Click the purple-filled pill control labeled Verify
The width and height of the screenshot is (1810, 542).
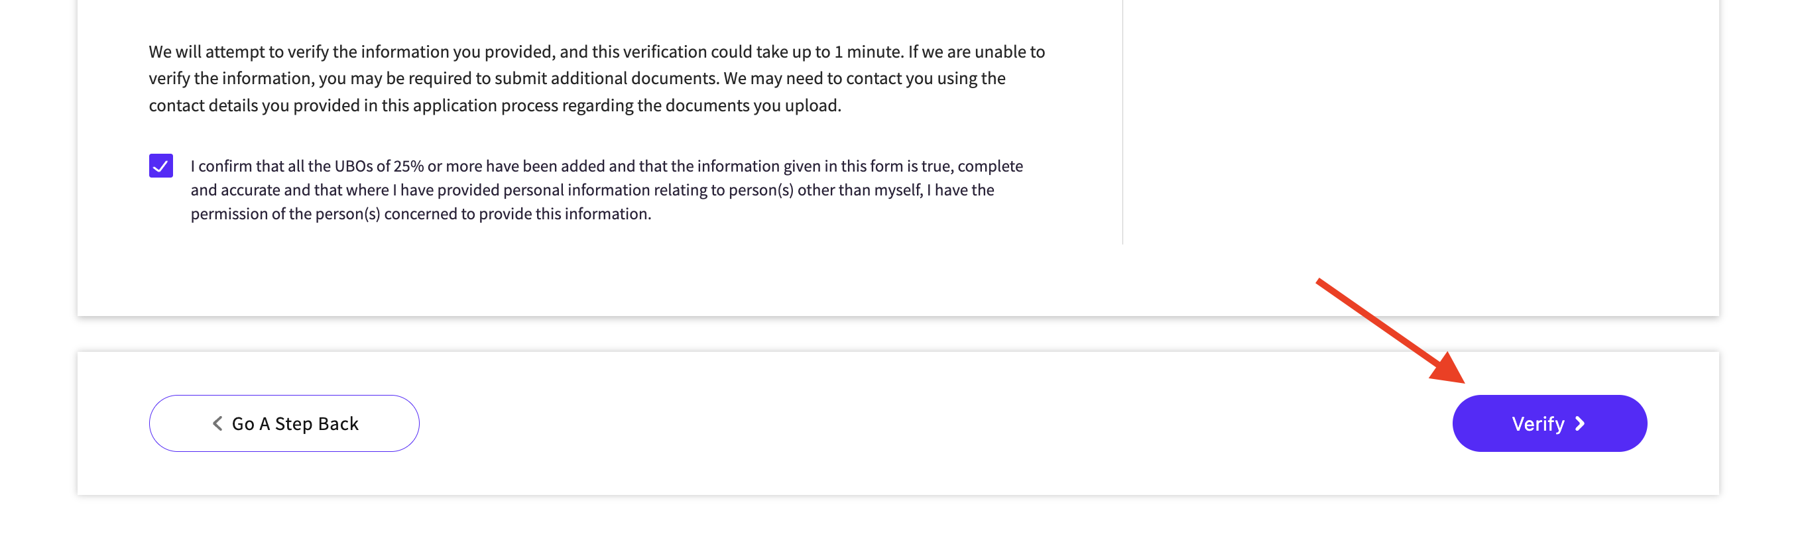coord(1549,423)
